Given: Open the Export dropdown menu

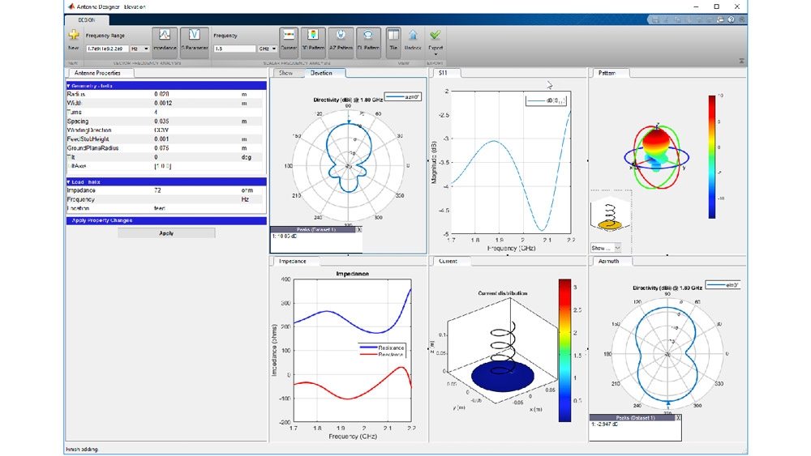Looking at the screenshot, I should 436,49.
